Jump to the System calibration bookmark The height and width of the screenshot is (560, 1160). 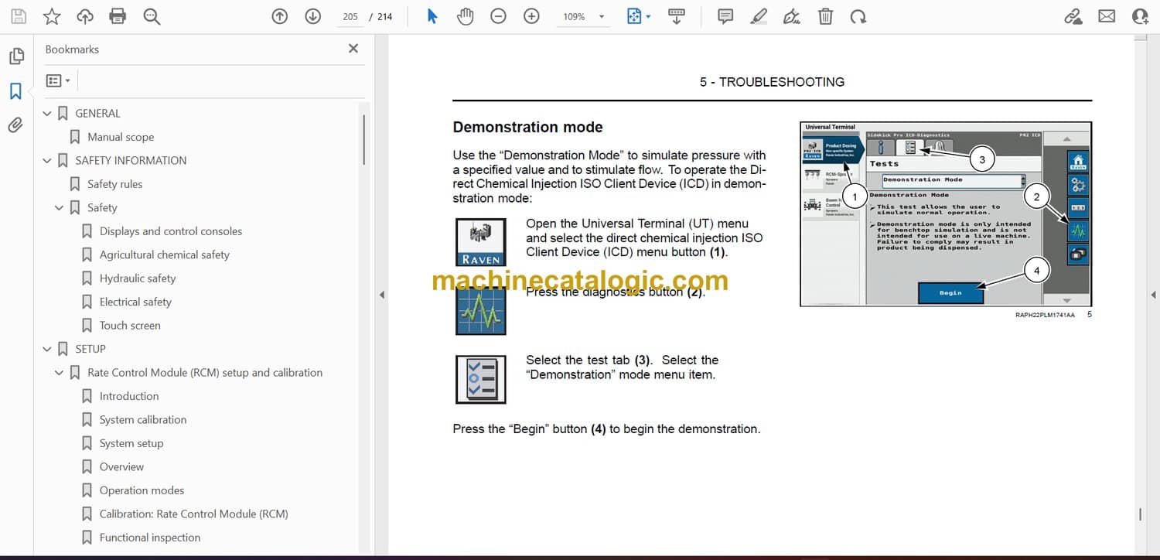click(x=142, y=420)
